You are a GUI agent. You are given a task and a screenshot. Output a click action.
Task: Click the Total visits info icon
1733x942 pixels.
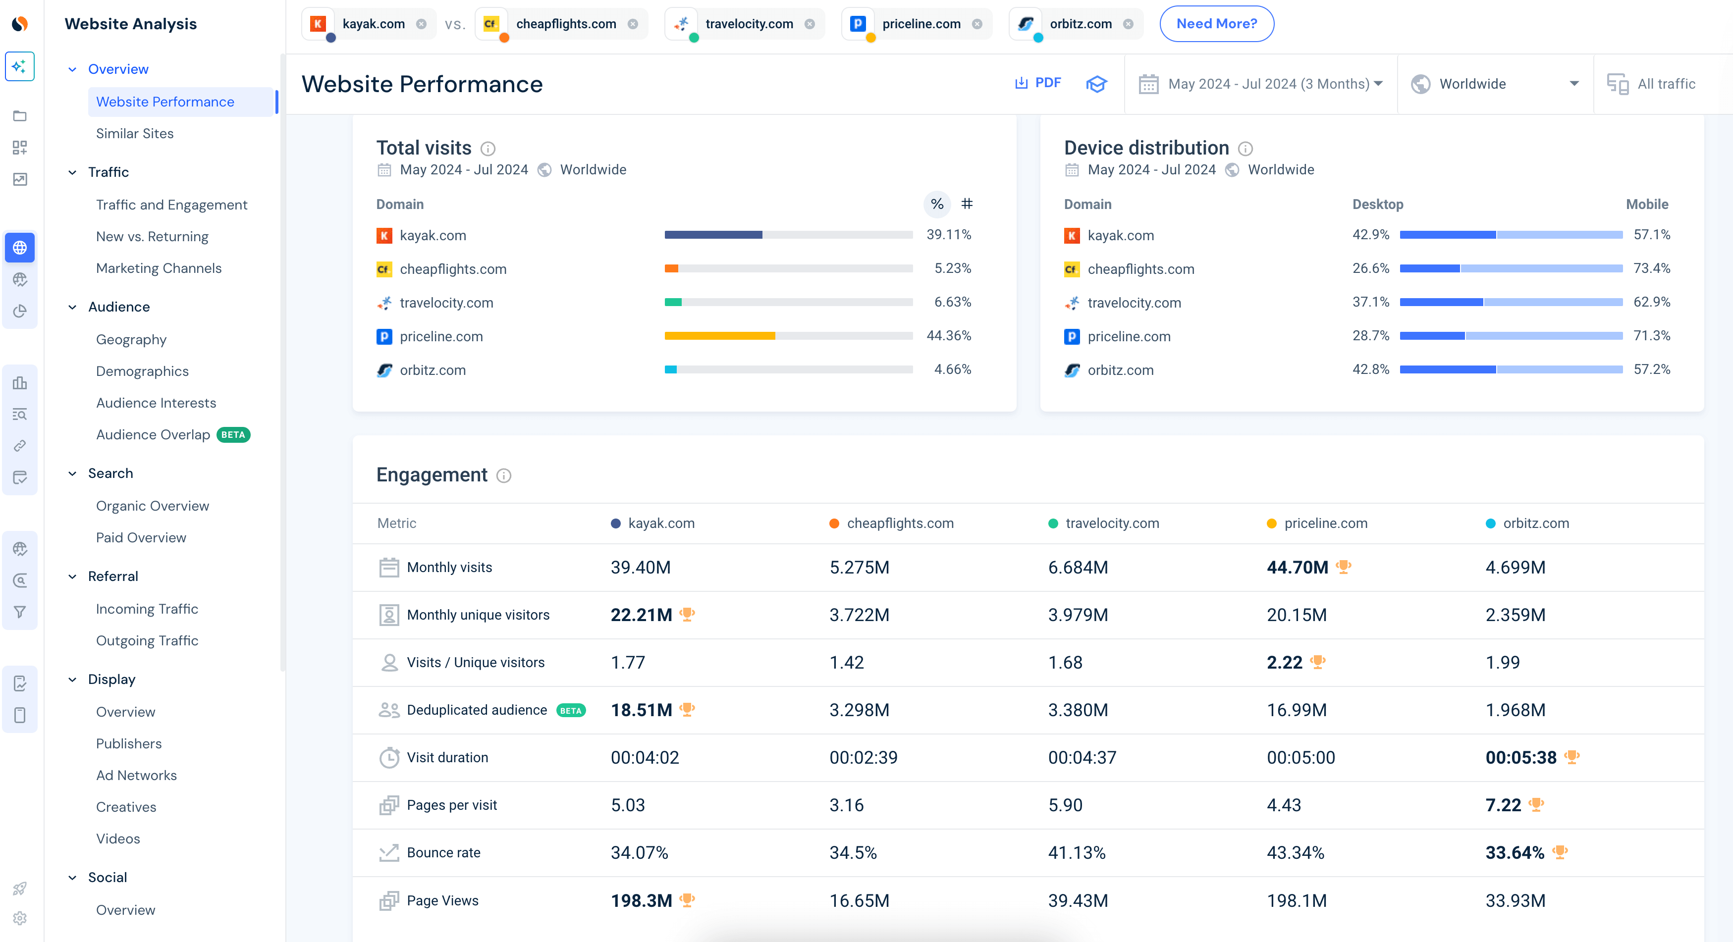(x=487, y=149)
